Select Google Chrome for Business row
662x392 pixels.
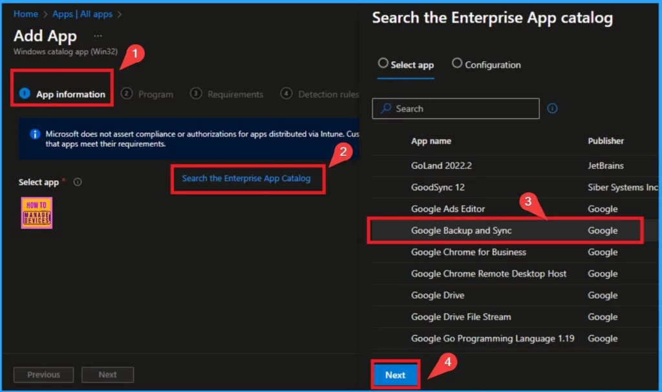[515, 252]
